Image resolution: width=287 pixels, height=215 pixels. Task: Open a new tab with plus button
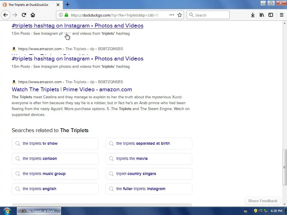coord(68,4)
